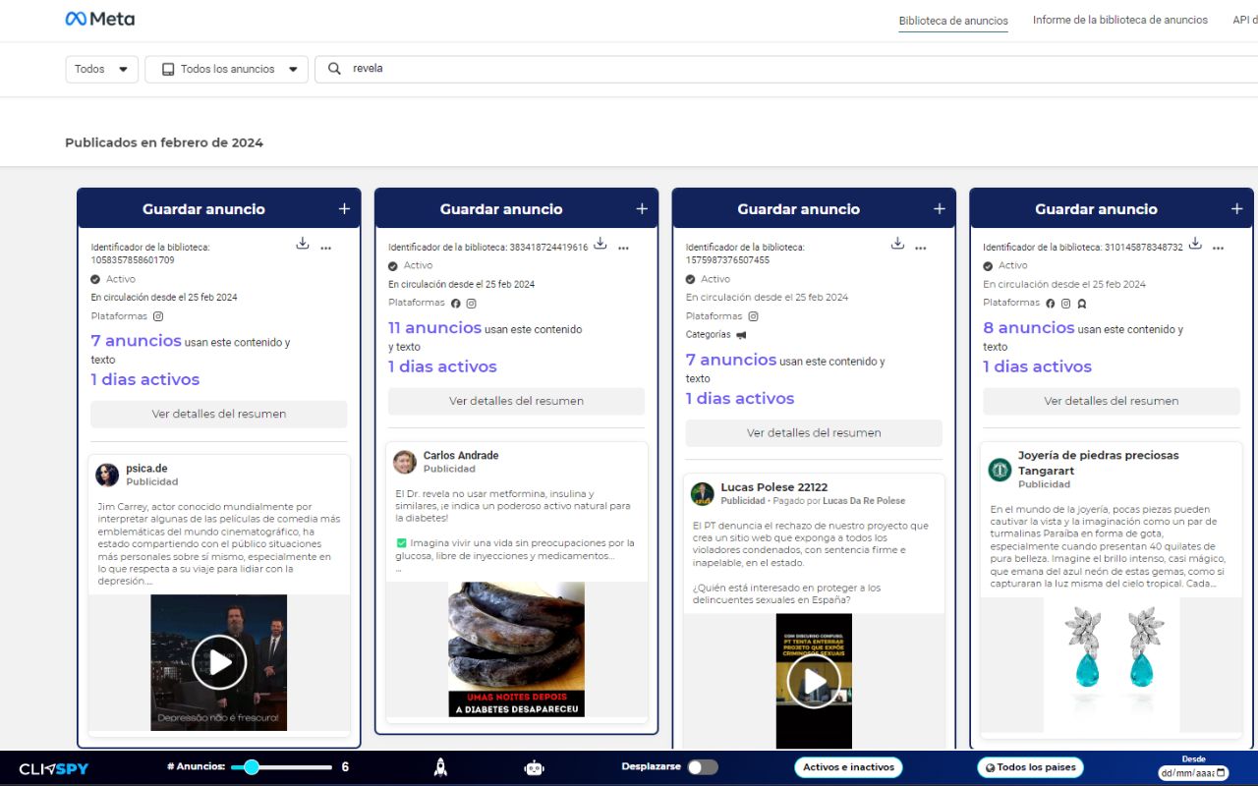The height and width of the screenshot is (786, 1258).
Task: Toggle Activos e inactivos filter
Action: (x=848, y=767)
